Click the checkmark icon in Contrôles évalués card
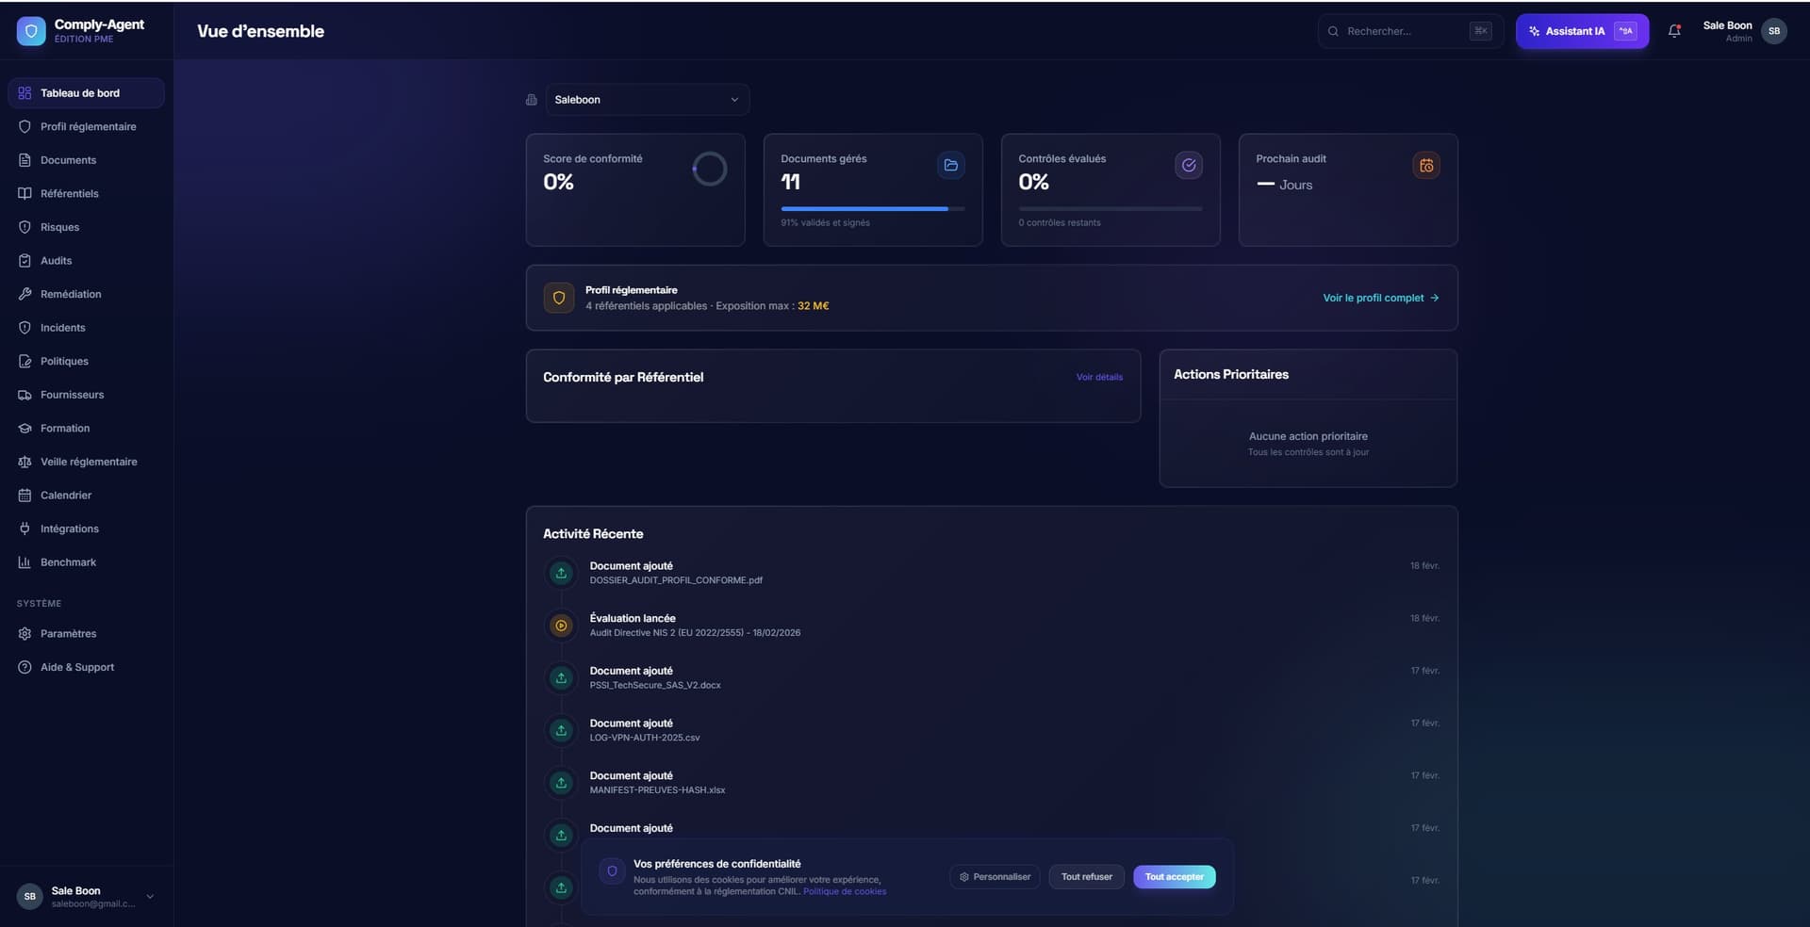The image size is (1810, 927). pyautogui.click(x=1189, y=166)
